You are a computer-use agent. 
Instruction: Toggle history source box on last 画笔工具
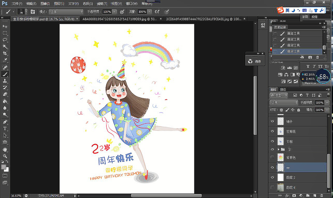275,51
